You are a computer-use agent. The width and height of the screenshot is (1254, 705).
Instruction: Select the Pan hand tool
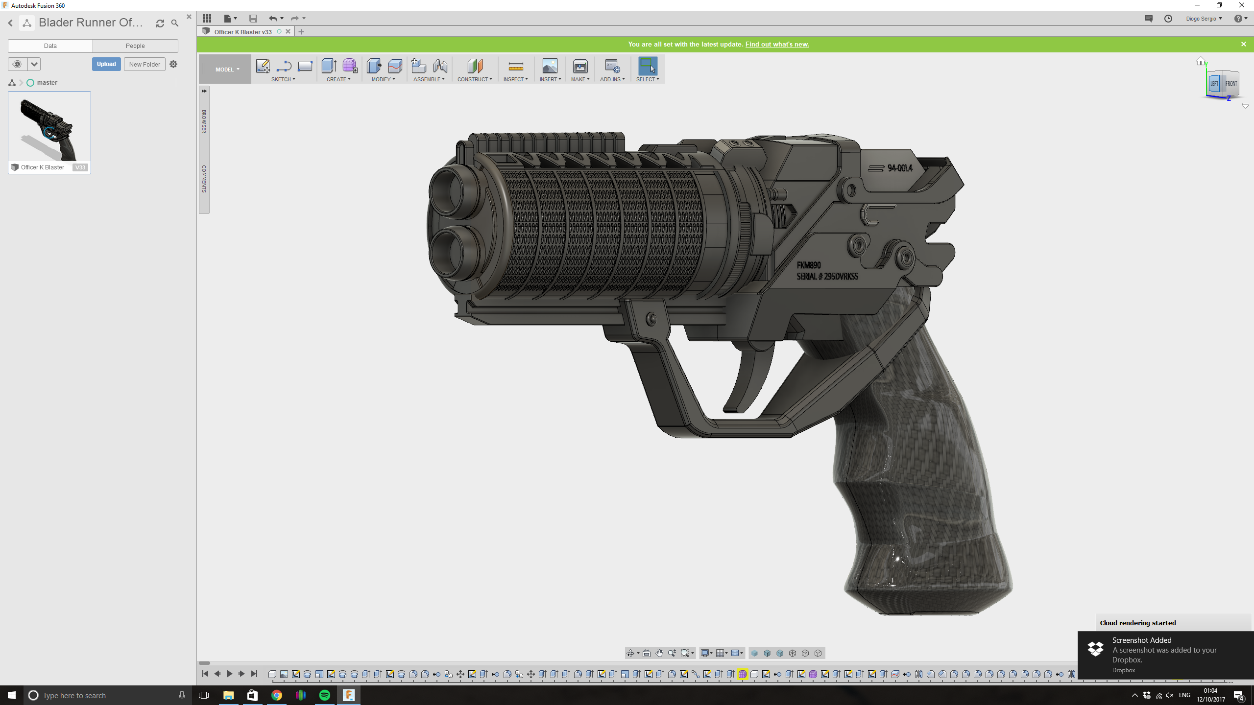click(x=659, y=653)
